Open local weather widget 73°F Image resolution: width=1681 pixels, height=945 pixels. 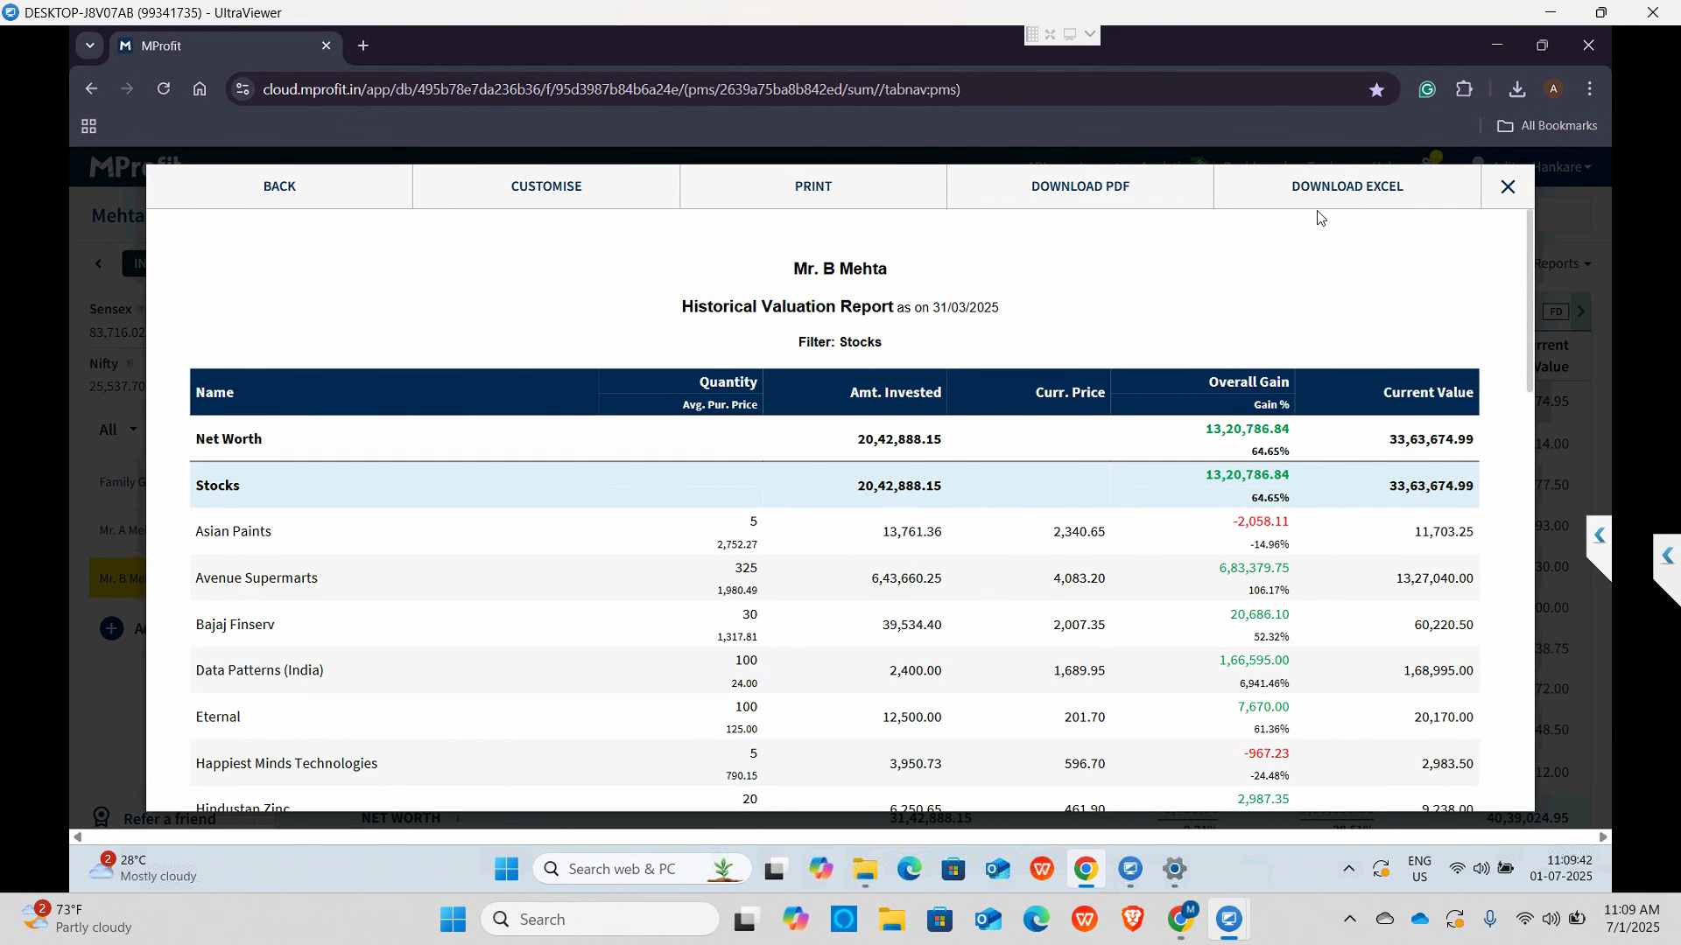76,919
